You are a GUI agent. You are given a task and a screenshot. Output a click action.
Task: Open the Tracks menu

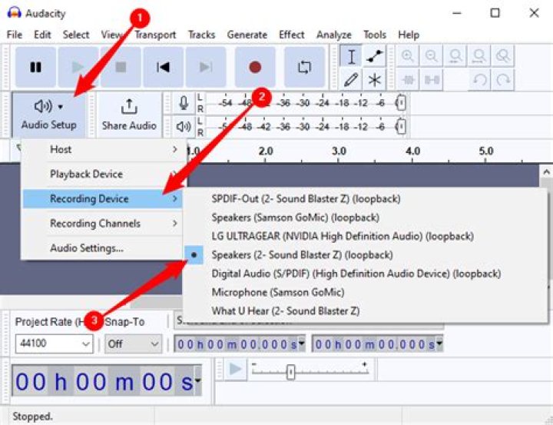click(201, 35)
